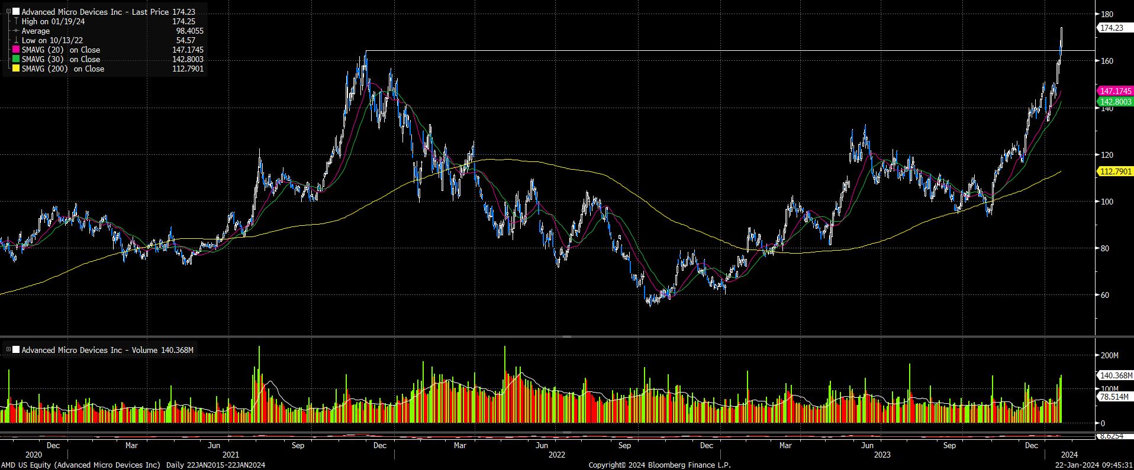Click the white Last Price color swatch
Viewport: 1134px width, 470px height.
[16, 12]
